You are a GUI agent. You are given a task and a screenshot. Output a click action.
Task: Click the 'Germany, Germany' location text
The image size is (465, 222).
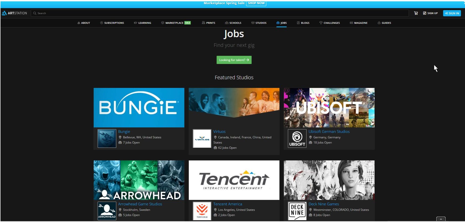pyautogui.click(x=327, y=137)
